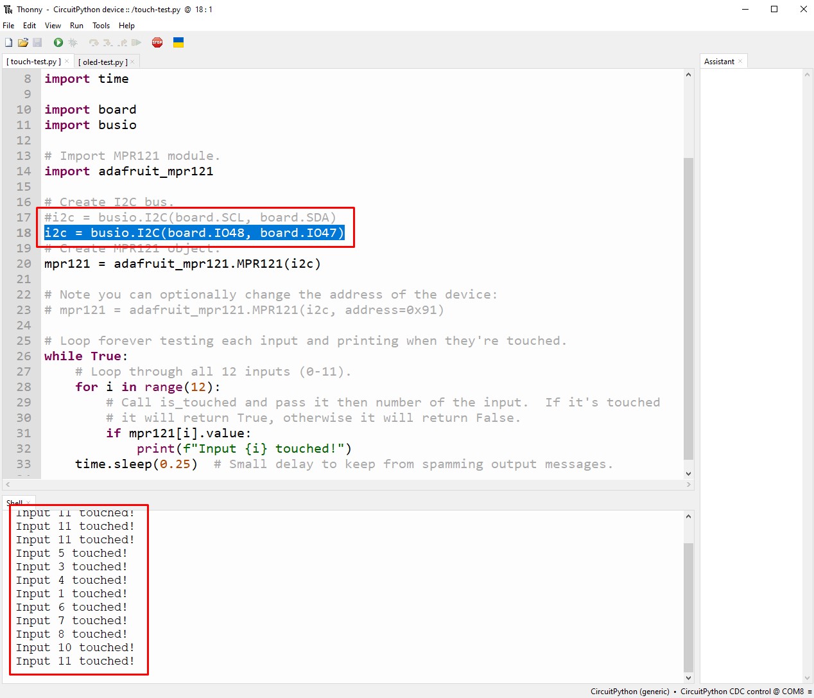Open the File menu
Viewport: 814px width, 698px height.
point(8,26)
